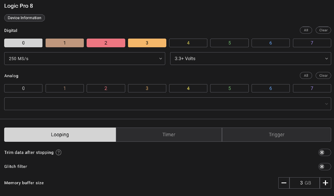Switch to the Trigger capture mode tab
This screenshot has height=196, width=334.
tap(277, 135)
